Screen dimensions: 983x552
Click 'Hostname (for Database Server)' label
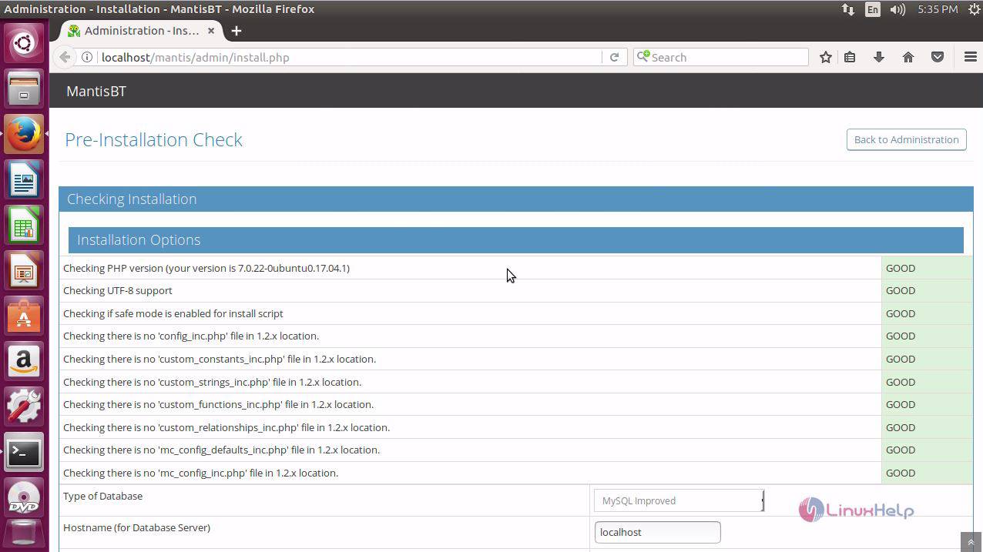tap(136, 527)
